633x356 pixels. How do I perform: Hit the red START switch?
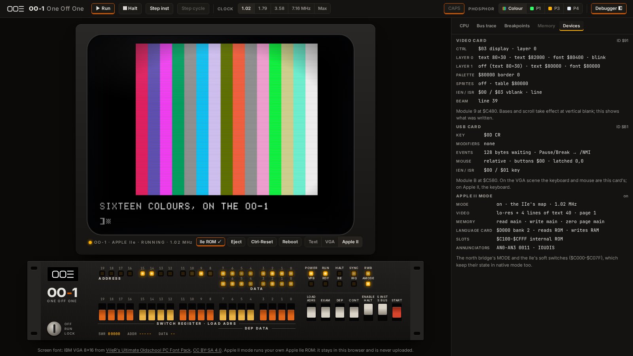(x=397, y=312)
